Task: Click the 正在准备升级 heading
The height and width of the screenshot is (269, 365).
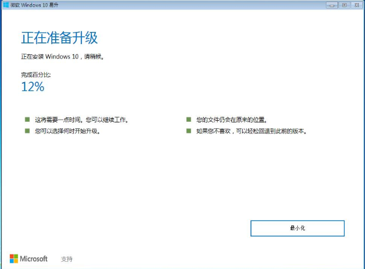Action: (x=59, y=38)
